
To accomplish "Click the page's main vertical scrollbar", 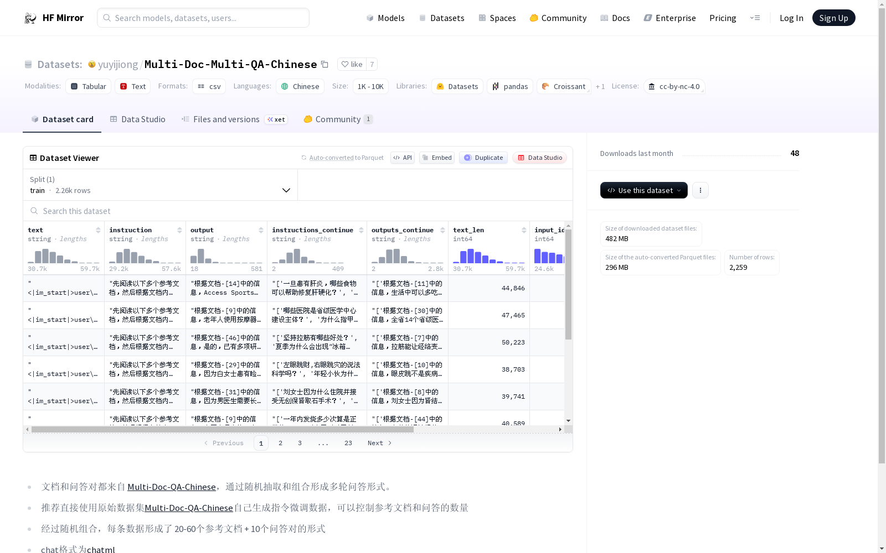I will pyautogui.click(x=882, y=235).
